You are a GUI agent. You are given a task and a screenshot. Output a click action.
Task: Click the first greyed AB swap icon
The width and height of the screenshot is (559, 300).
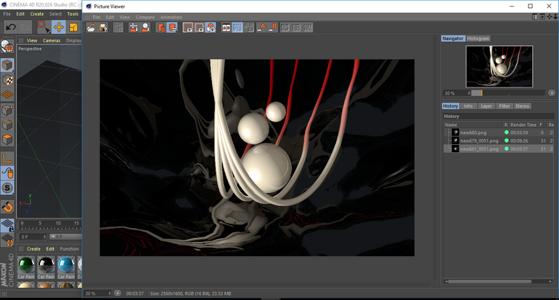285,28
